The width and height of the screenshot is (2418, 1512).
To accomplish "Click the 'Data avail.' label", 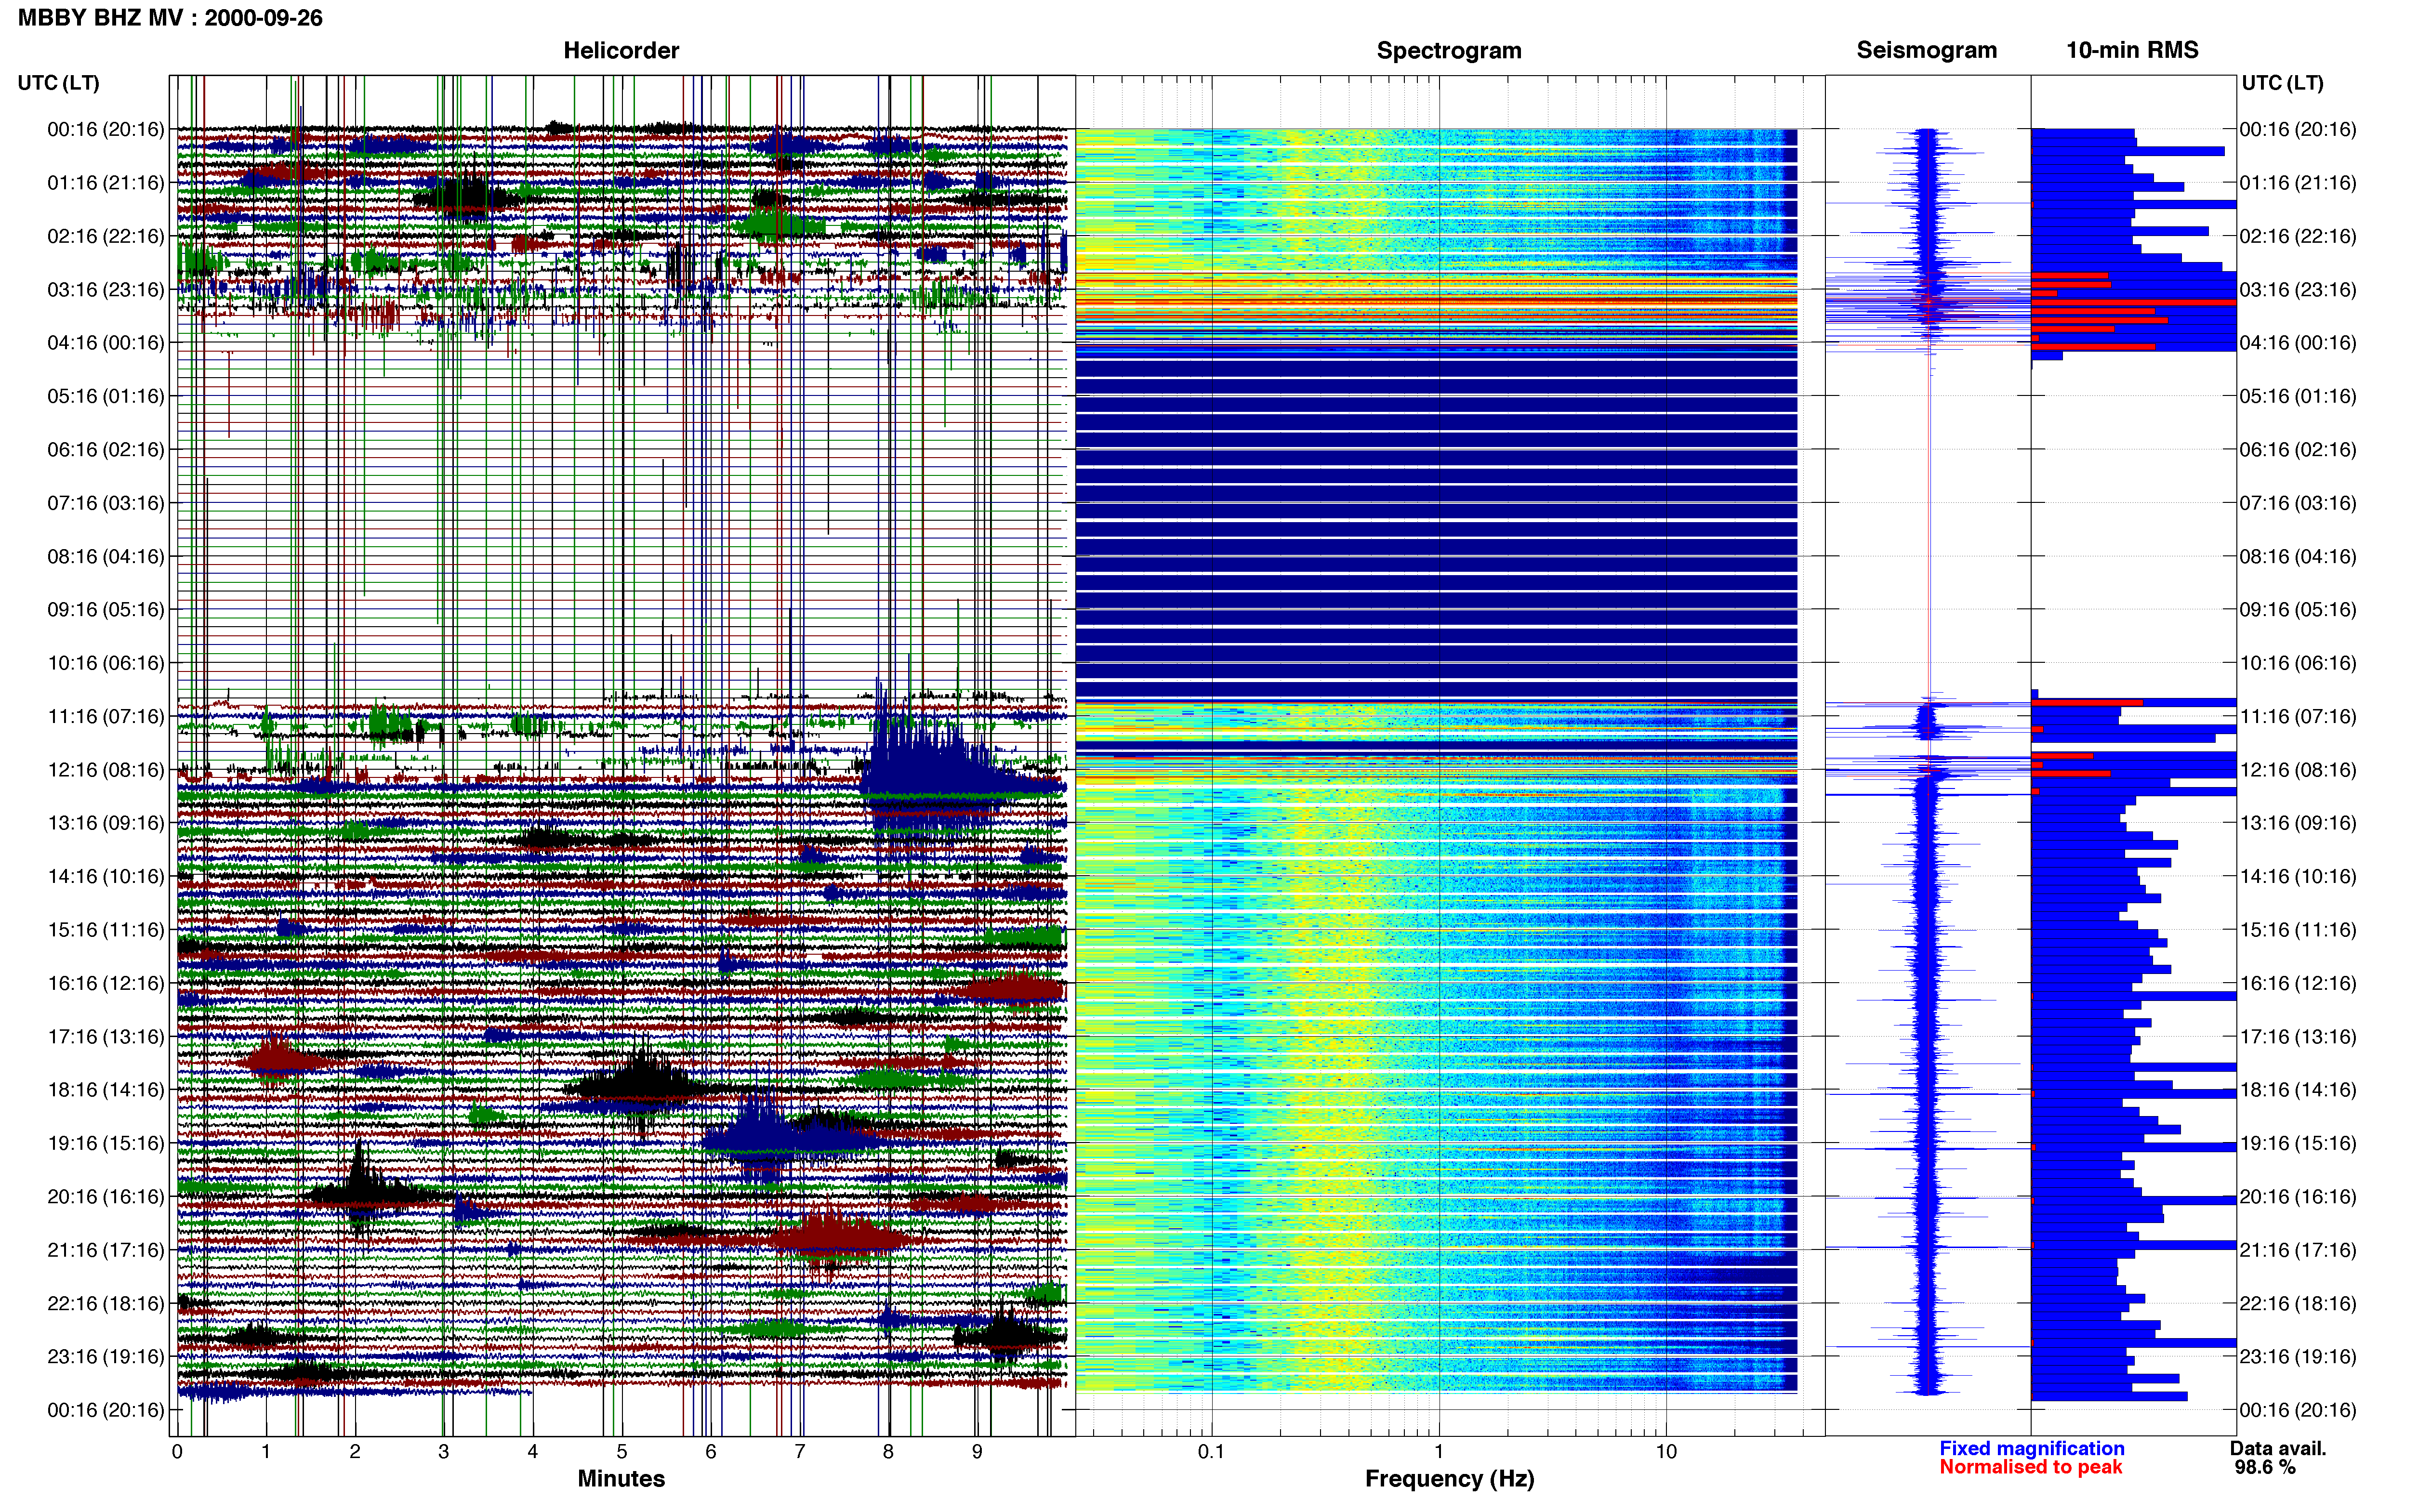I will 2278,1448.
